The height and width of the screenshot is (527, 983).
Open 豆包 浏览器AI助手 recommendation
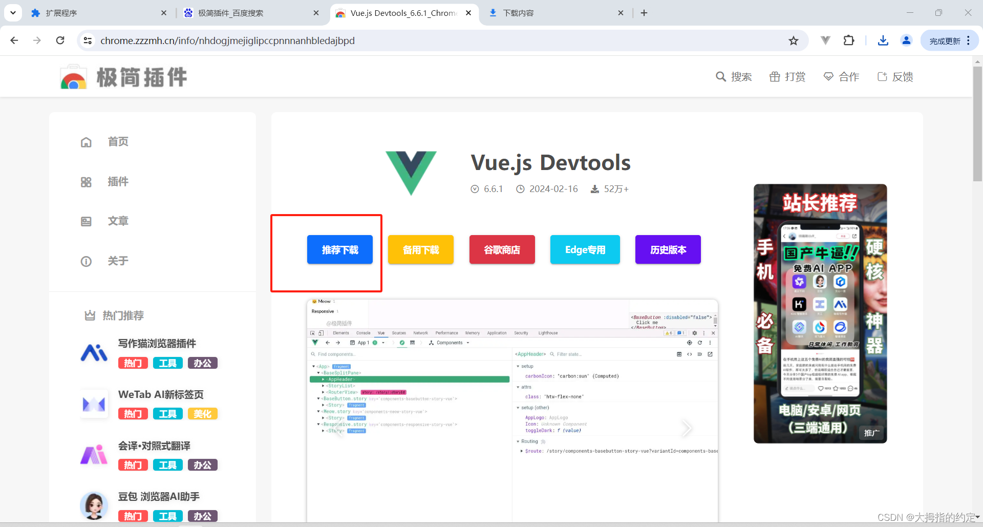pos(159,496)
